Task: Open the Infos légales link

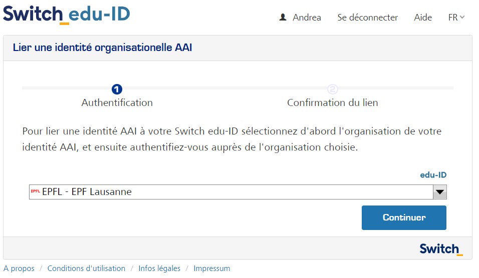Action: tap(159, 268)
